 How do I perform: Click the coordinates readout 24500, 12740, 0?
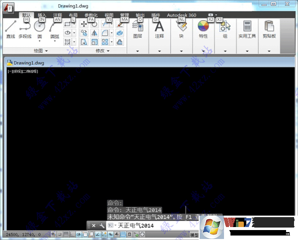click(x=23, y=235)
